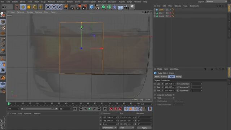Image resolution: width=231 pixels, height=130 pixels.
Task: Click Apply in coordinate manager
Action: 144,128
